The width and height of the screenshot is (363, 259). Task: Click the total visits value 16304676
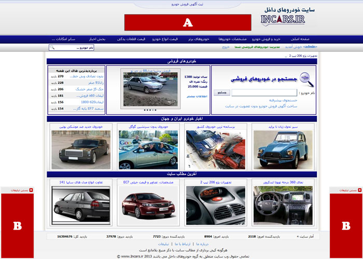click(65, 236)
